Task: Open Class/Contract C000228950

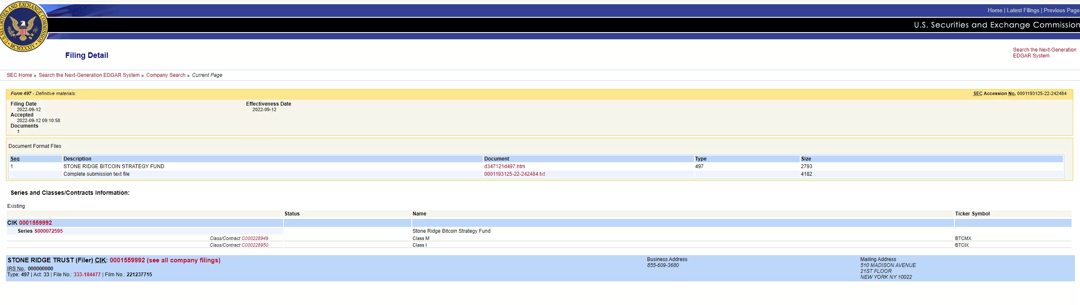Action: (254, 245)
